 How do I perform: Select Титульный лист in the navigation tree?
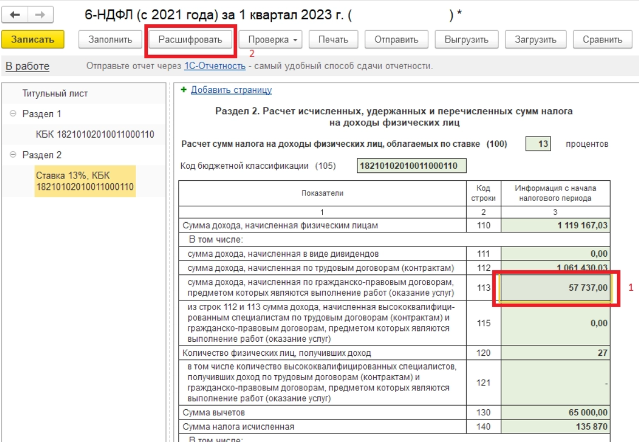55,93
